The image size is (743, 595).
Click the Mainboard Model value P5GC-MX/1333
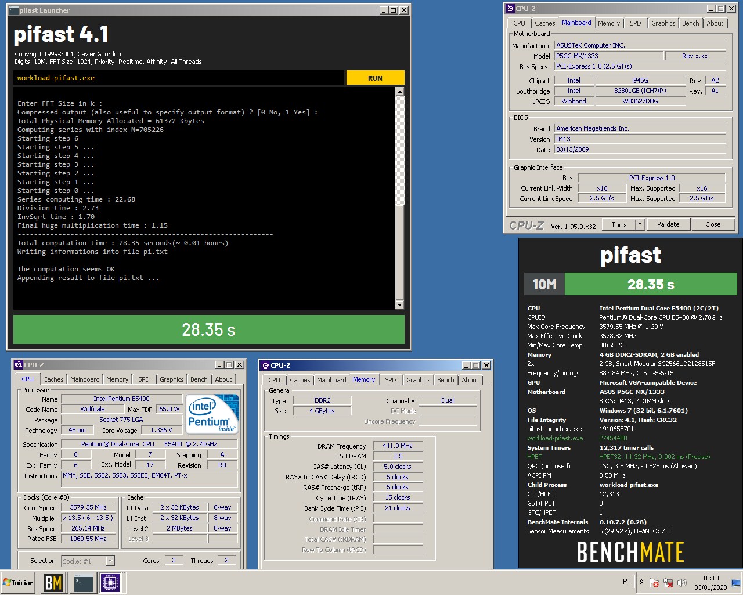tap(609, 56)
